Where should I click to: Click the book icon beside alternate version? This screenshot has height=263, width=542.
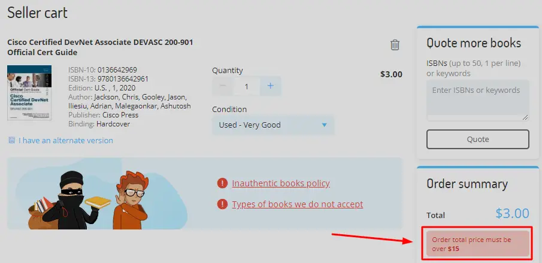(x=12, y=140)
